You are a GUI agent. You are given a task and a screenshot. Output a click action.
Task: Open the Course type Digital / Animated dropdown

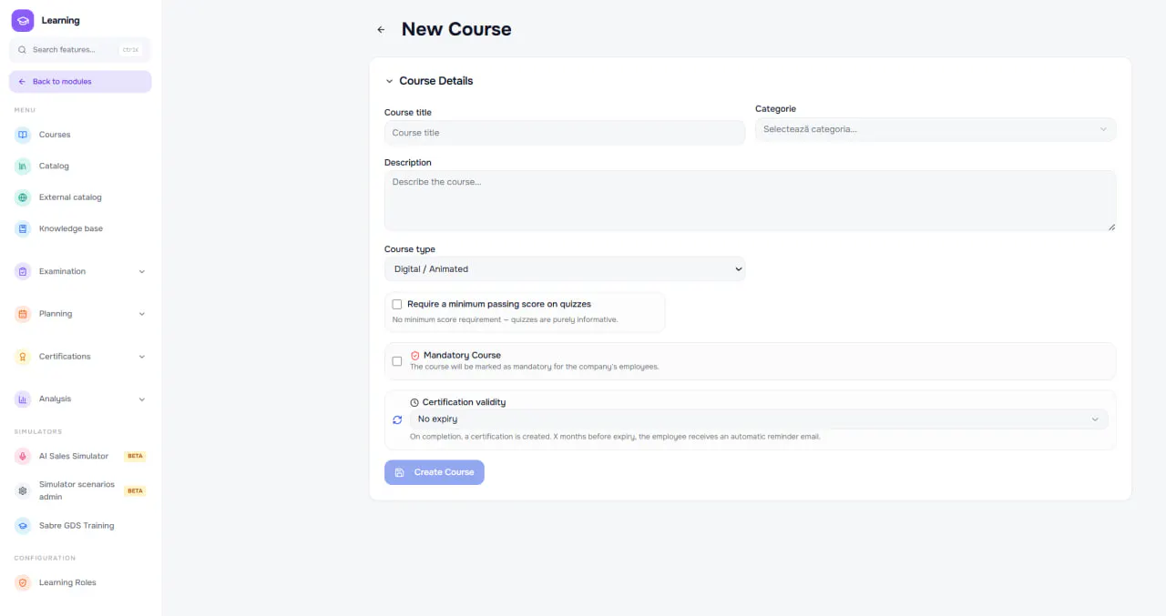coord(565,268)
